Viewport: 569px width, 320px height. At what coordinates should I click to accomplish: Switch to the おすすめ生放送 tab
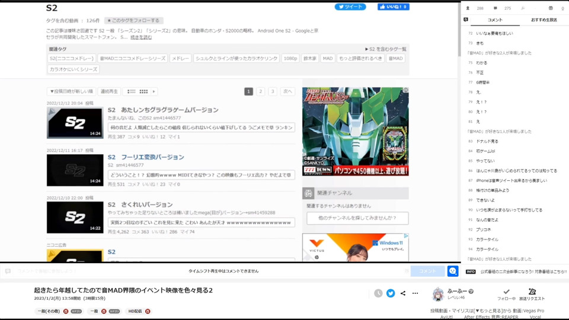(544, 20)
